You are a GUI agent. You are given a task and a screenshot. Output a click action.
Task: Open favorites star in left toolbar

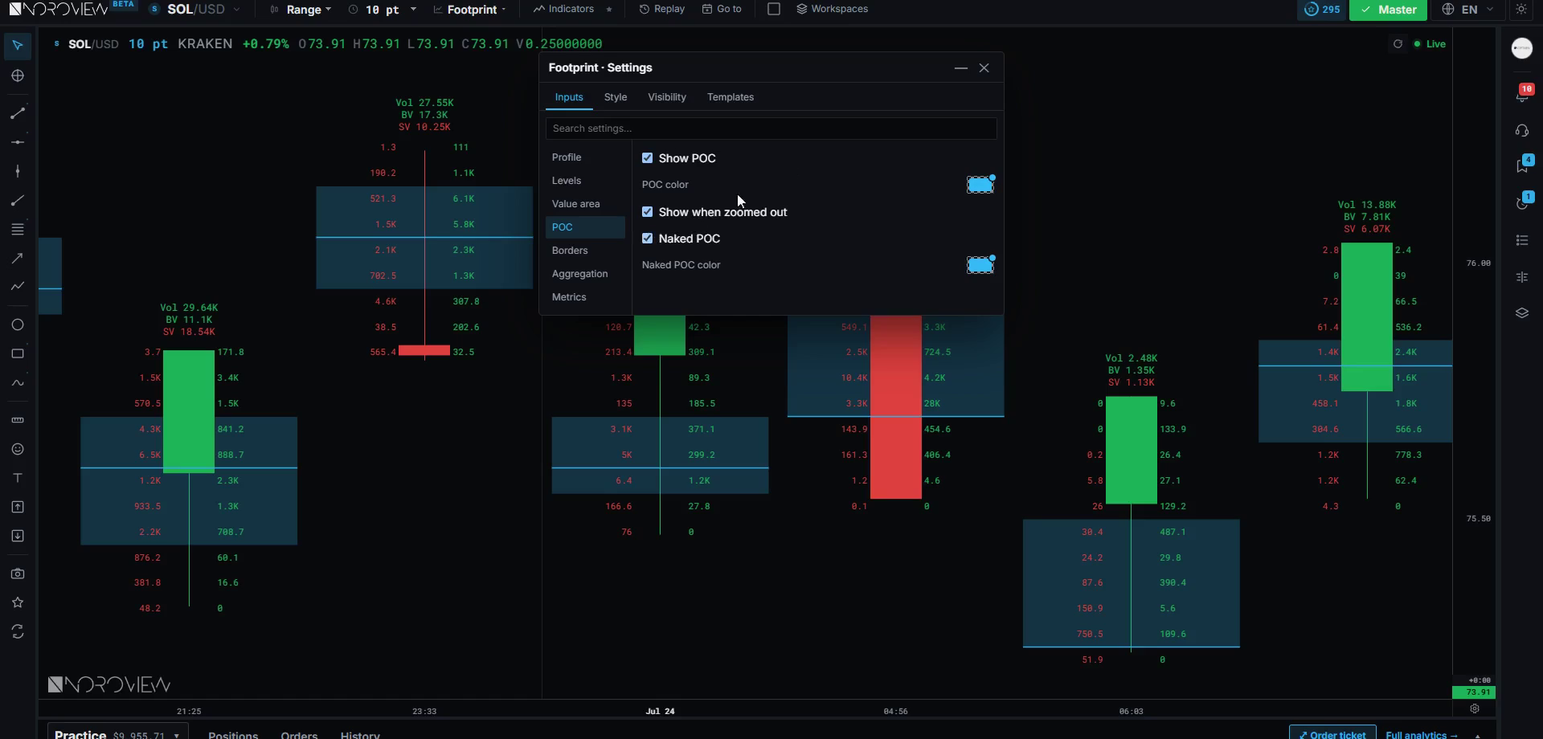click(x=17, y=602)
